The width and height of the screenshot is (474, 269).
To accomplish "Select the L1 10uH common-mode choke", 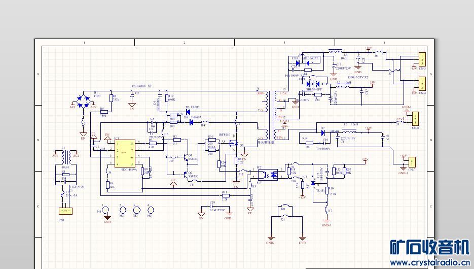I will point(65,157).
